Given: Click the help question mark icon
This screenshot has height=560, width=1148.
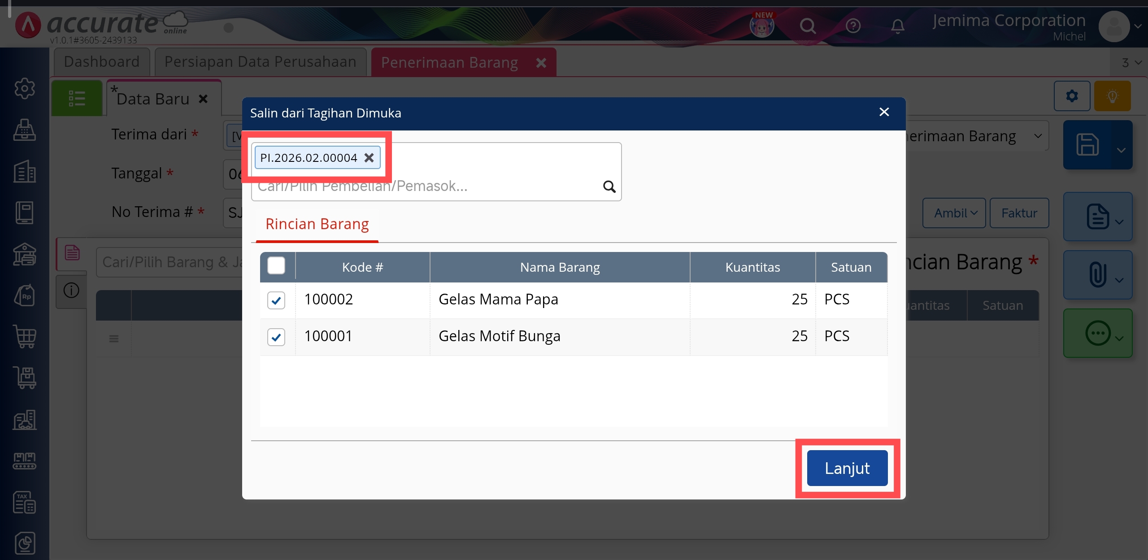Looking at the screenshot, I should 852,26.
